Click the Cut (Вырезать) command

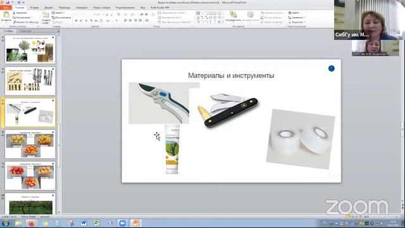[20, 13]
